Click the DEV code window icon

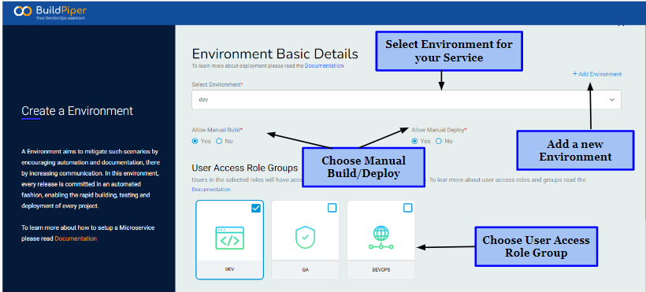click(x=229, y=238)
